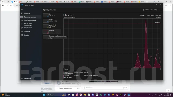Image resolution: width=173 pixels, height=97 pixels.
Task: Click the taskbar Поиск search box
Action: [56, 95]
